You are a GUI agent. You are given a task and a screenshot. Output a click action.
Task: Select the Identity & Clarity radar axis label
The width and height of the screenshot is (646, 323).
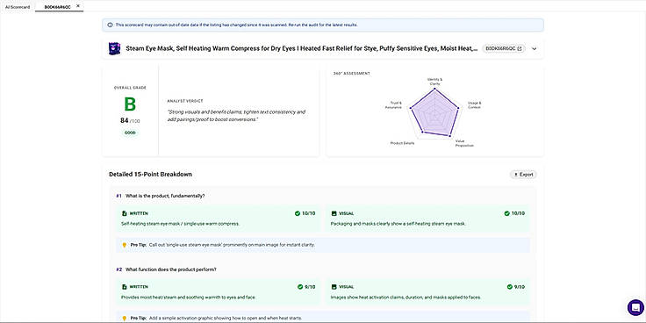434,81
